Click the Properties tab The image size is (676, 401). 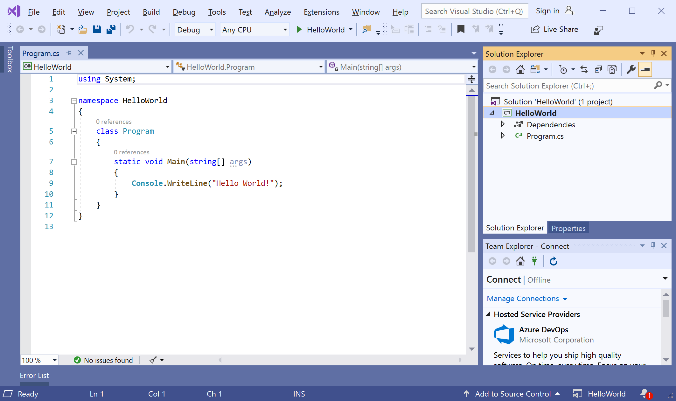tap(568, 228)
